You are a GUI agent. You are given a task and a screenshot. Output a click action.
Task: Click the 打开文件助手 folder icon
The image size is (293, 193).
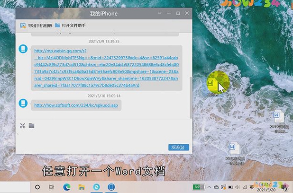pos(57,25)
